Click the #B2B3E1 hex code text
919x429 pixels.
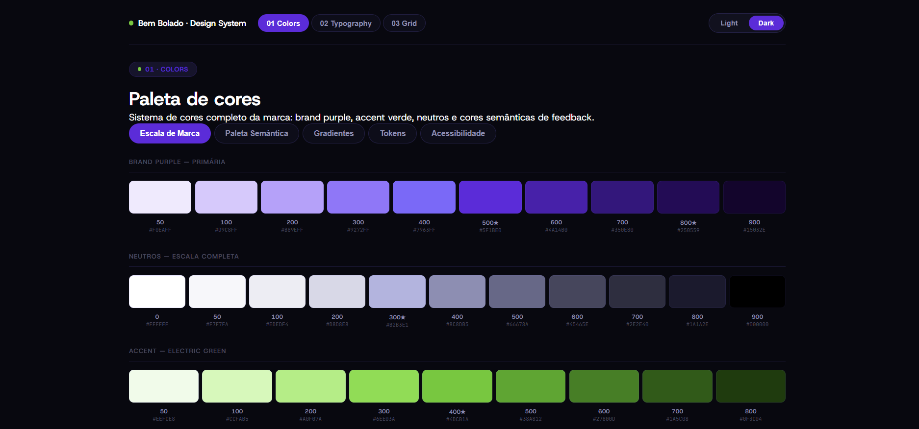pos(397,325)
